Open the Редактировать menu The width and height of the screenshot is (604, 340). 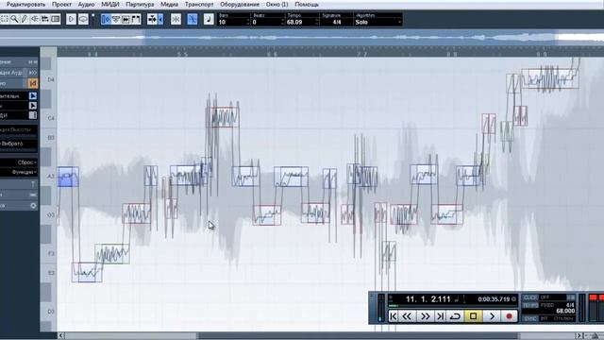[25, 4]
